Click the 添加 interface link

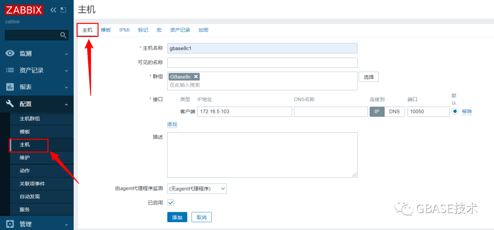(x=172, y=124)
